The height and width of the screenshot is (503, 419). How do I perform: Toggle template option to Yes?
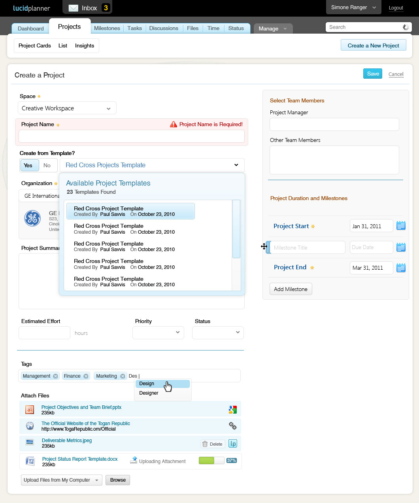(28, 165)
